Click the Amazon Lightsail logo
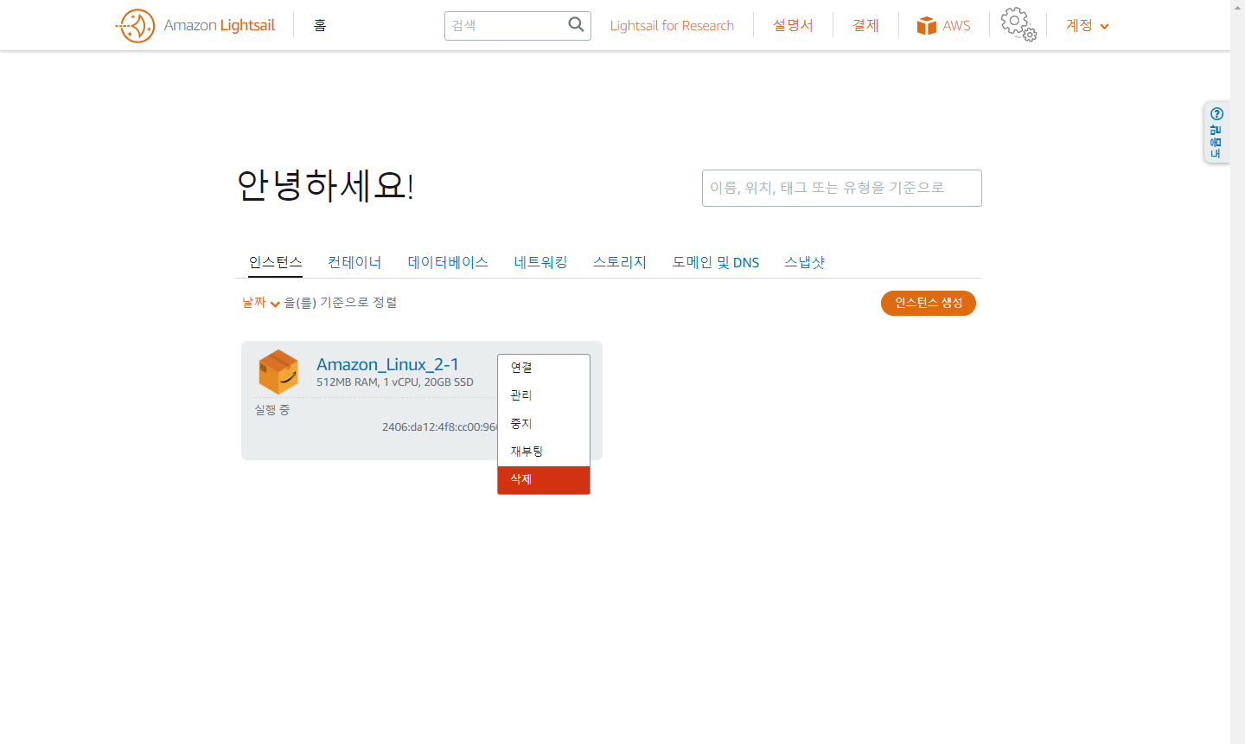 (x=195, y=26)
